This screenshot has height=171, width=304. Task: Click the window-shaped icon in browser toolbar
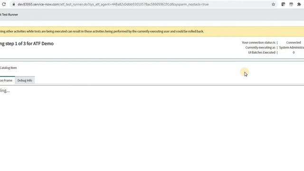291,4
